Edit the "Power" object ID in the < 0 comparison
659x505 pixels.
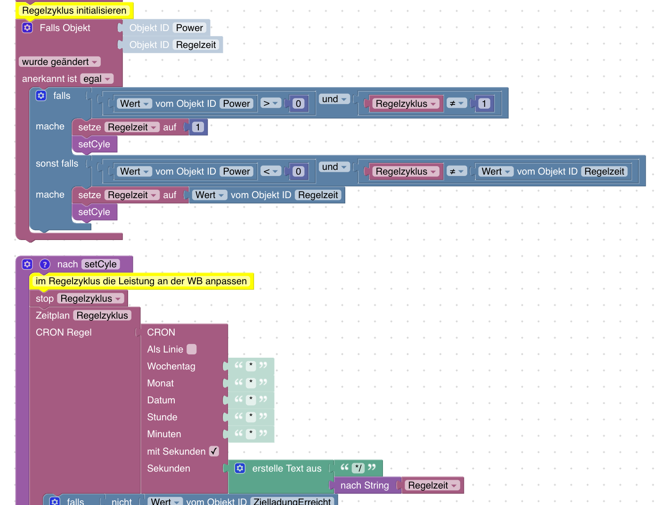tap(236, 171)
